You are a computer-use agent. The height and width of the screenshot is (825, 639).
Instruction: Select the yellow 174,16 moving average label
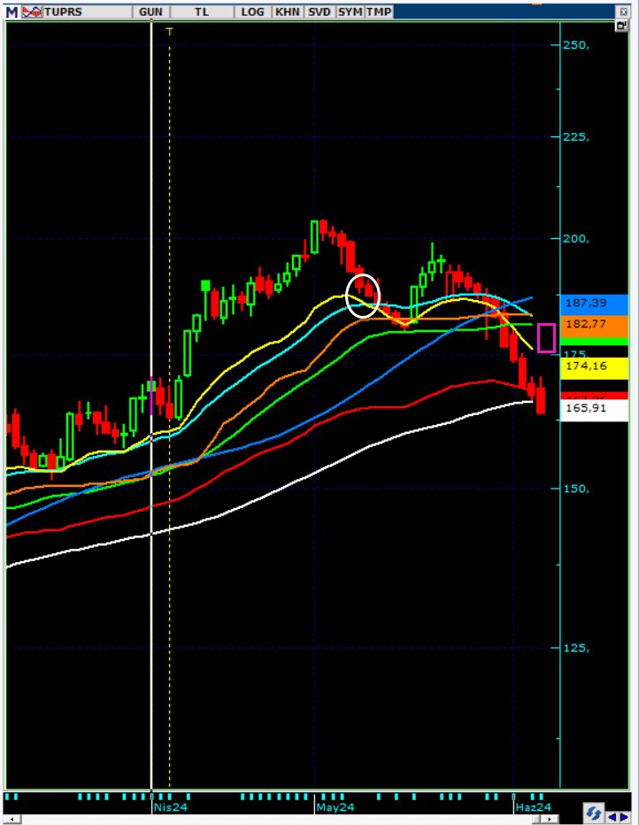[x=594, y=366]
